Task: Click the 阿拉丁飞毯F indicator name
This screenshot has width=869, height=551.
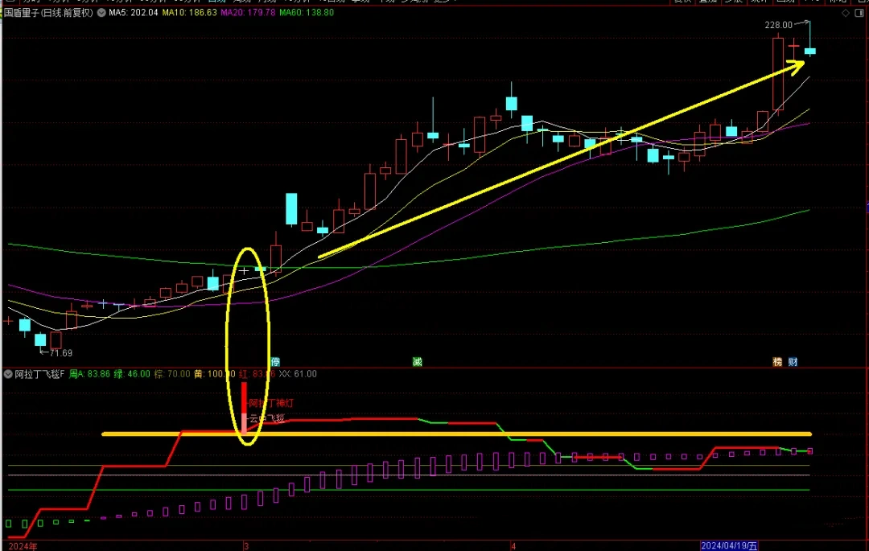Action: [x=38, y=374]
